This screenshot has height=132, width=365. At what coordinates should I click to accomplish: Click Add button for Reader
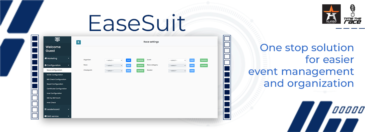coord(192,71)
